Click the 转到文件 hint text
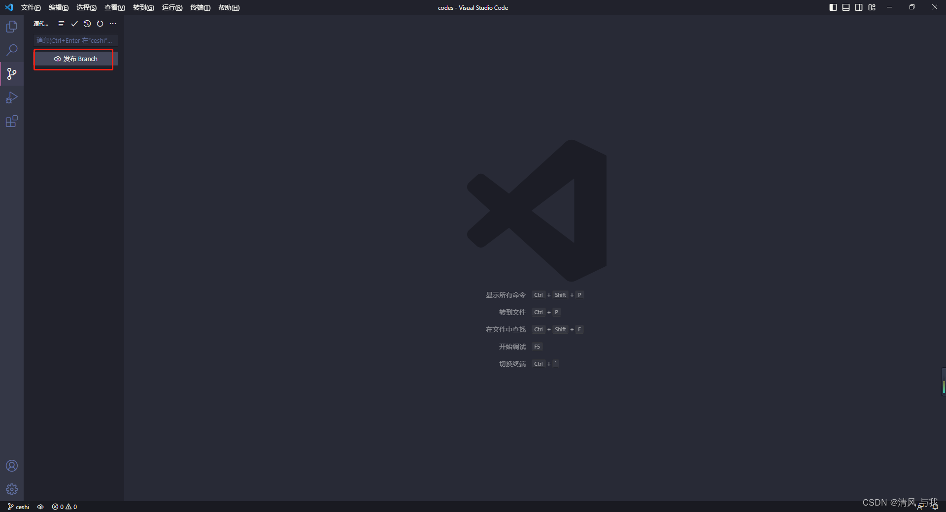Screen dimensions: 946x512 [x=512, y=312]
